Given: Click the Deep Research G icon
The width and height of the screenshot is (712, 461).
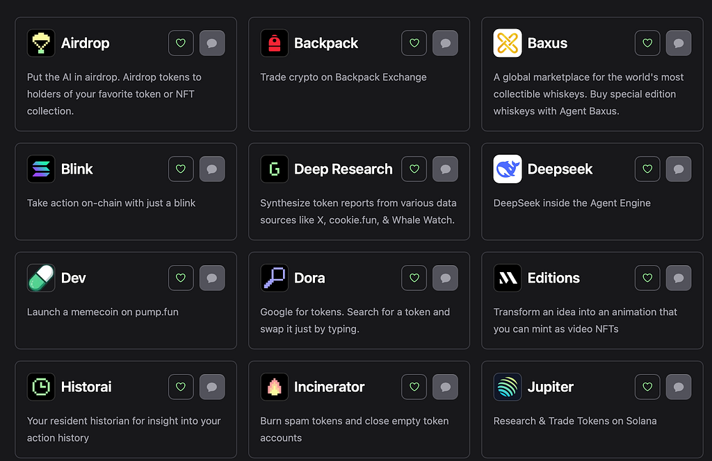Looking at the screenshot, I should (274, 169).
